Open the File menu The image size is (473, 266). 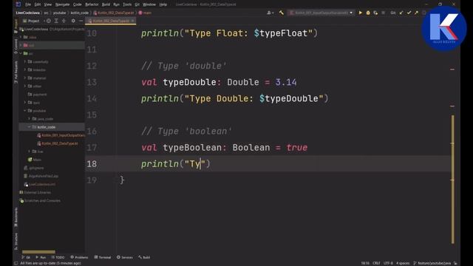pyautogui.click(x=28, y=4)
